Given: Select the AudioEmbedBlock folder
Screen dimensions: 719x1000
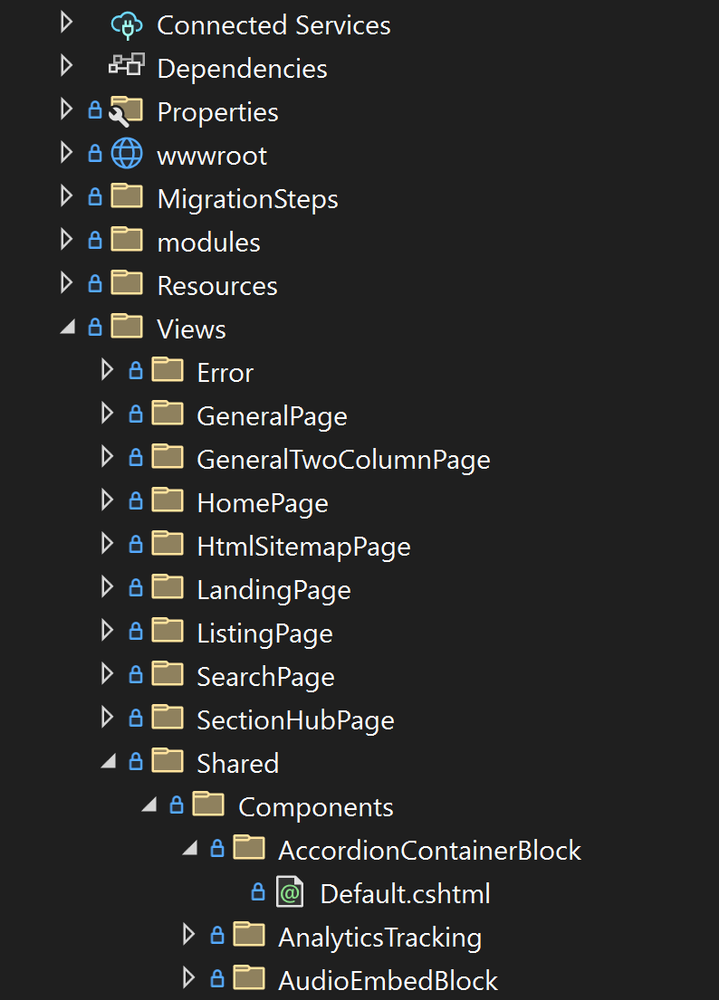Looking at the screenshot, I should (x=388, y=981).
